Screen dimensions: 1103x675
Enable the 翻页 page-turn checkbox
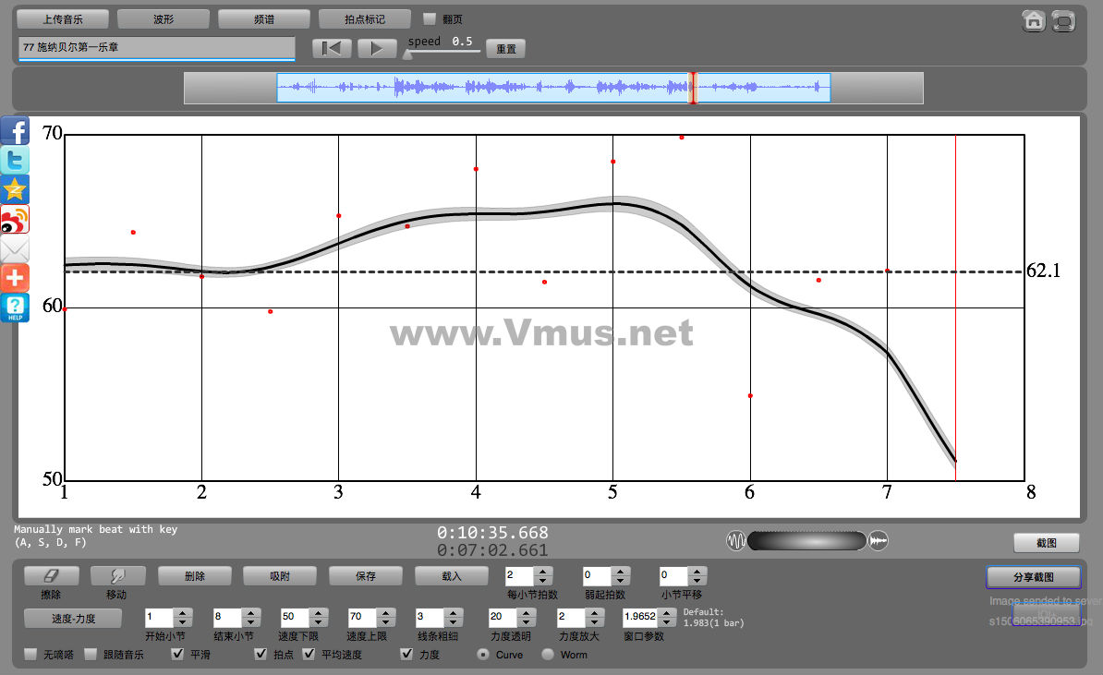click(x=430, y=18)
